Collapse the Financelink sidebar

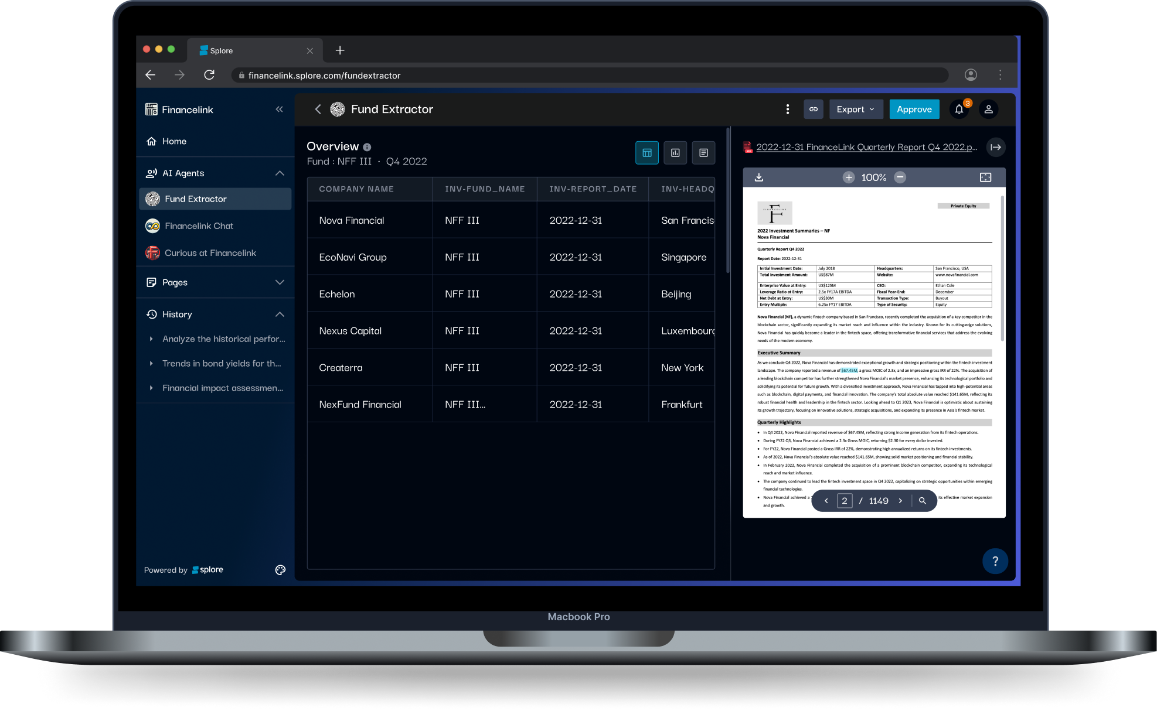[279, 110]
